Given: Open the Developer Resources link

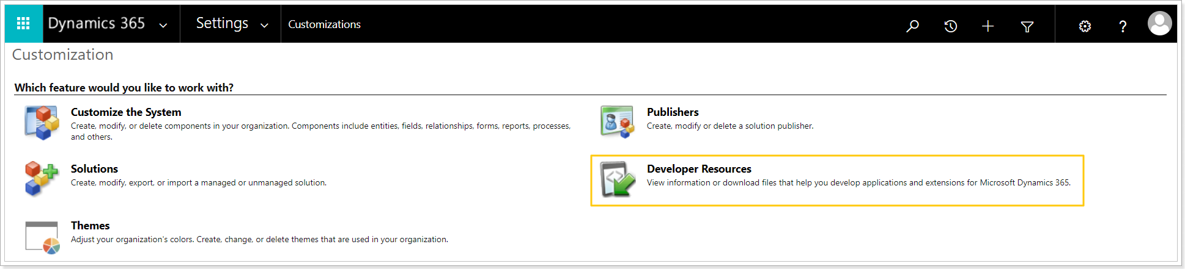Looking at the screenshot, I should (699, 169).
